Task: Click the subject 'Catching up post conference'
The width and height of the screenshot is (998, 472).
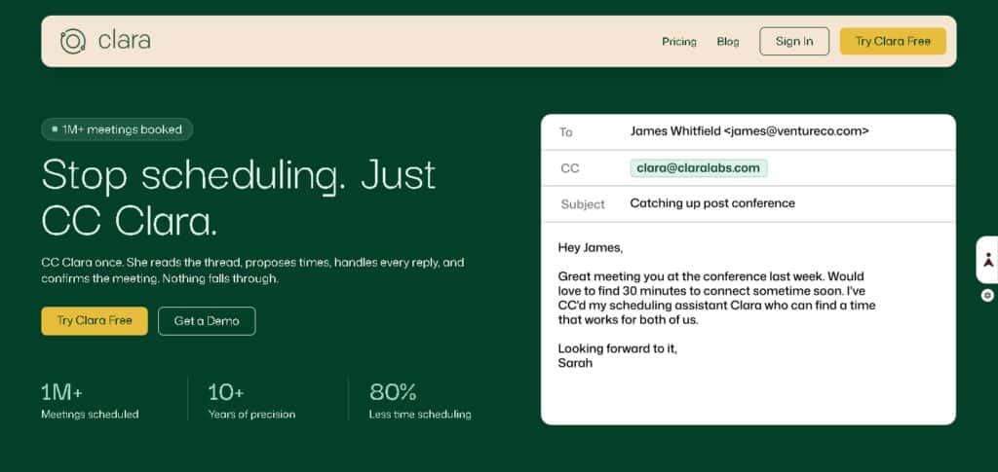Action: point(712,203)
